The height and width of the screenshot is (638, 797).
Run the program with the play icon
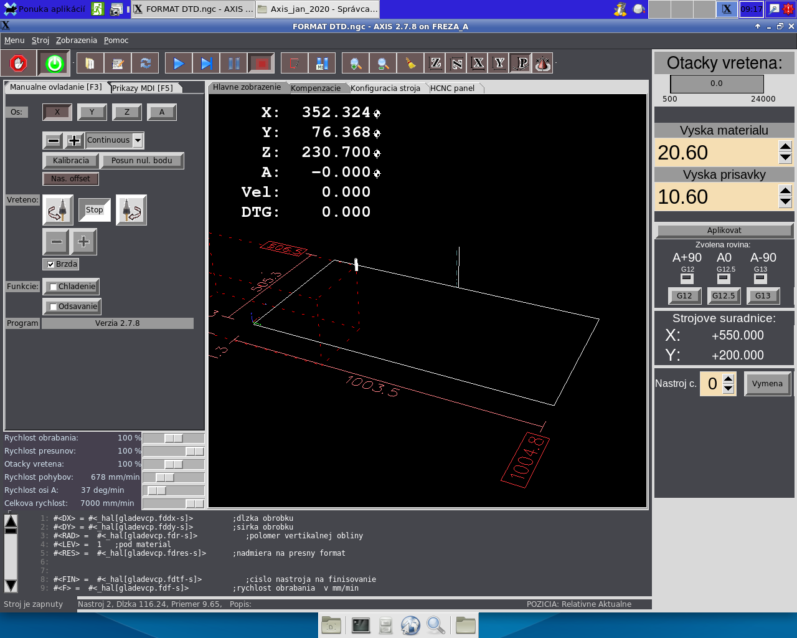(x=179, y=64)
